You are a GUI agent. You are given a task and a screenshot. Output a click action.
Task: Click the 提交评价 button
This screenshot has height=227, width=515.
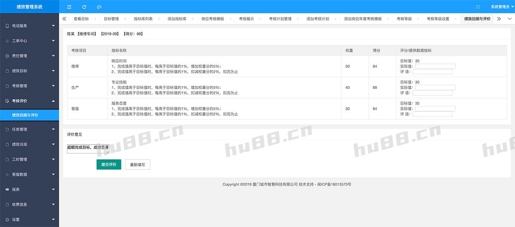[x=109, y=164]
